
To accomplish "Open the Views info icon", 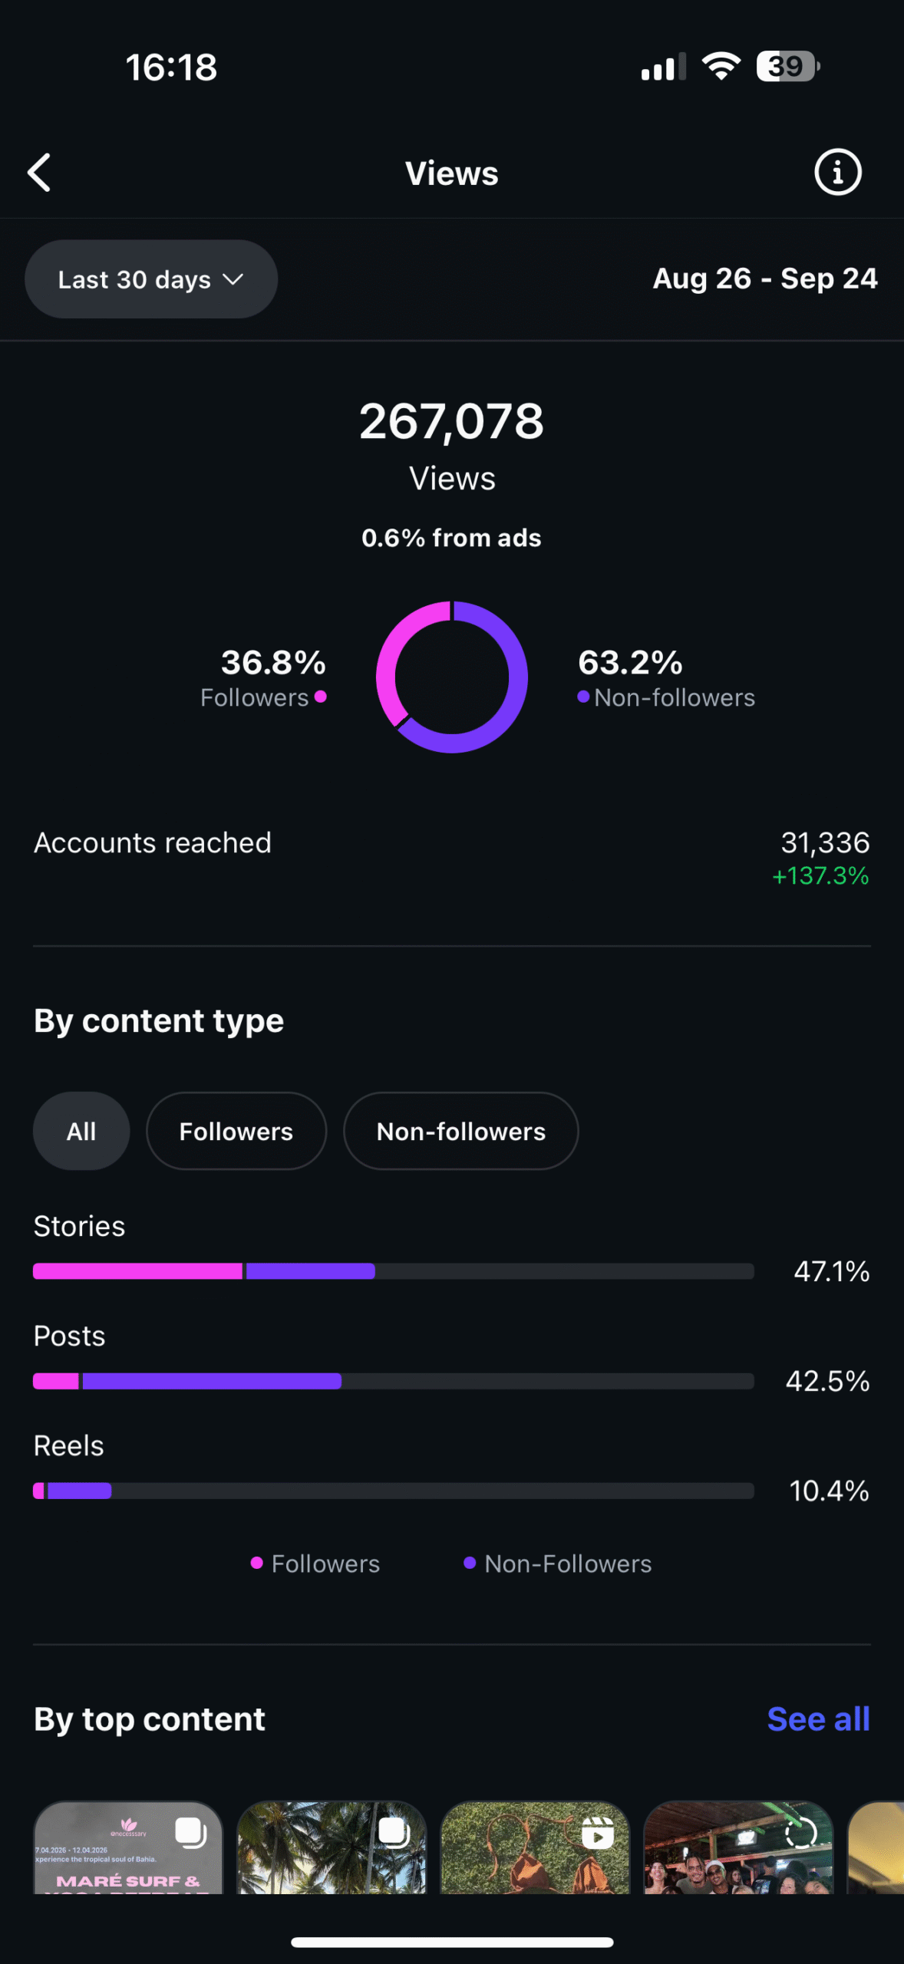I will (x=837, y=173).
